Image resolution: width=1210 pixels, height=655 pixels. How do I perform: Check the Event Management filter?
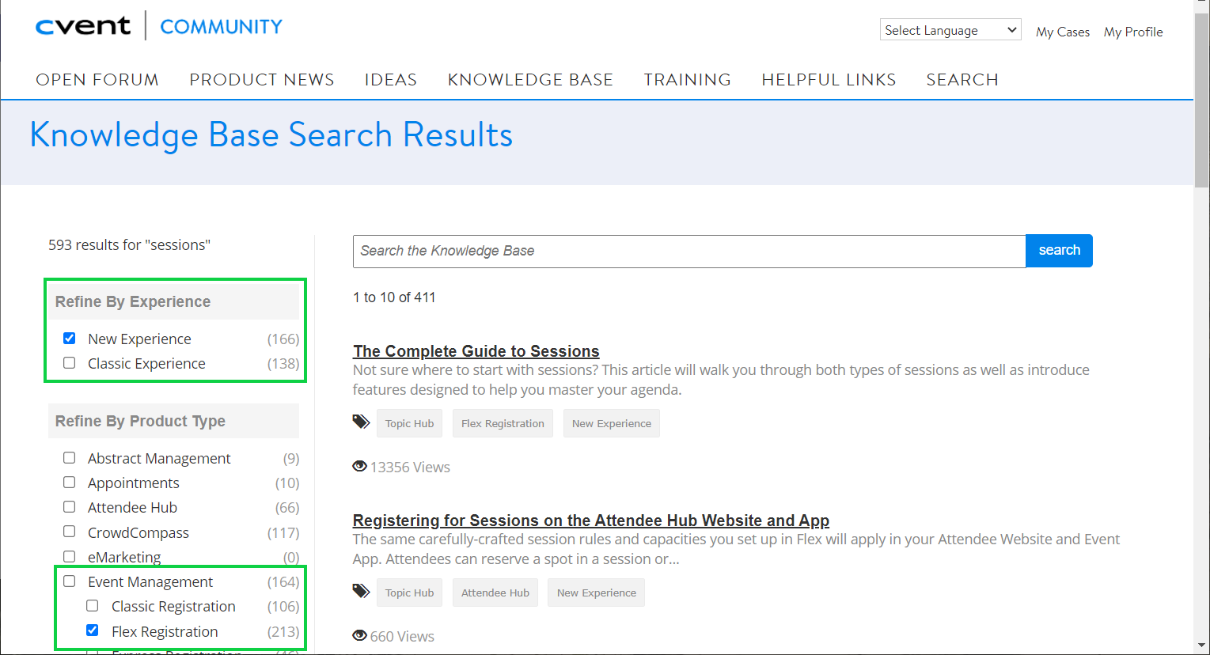[70, 581]
